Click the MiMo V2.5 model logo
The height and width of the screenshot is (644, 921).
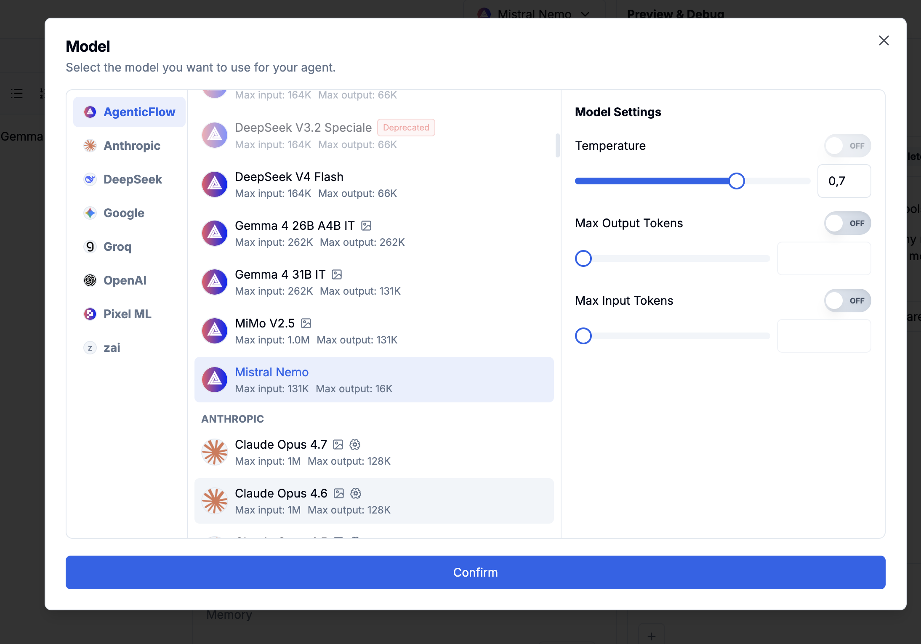[x=215, y=331]
